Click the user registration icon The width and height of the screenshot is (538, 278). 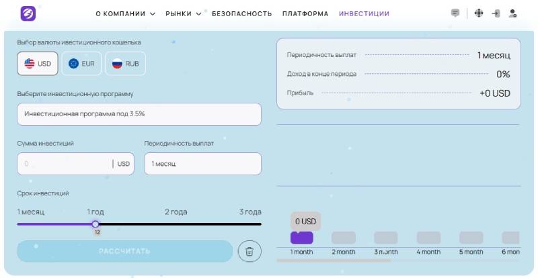[x=513, y=13]
